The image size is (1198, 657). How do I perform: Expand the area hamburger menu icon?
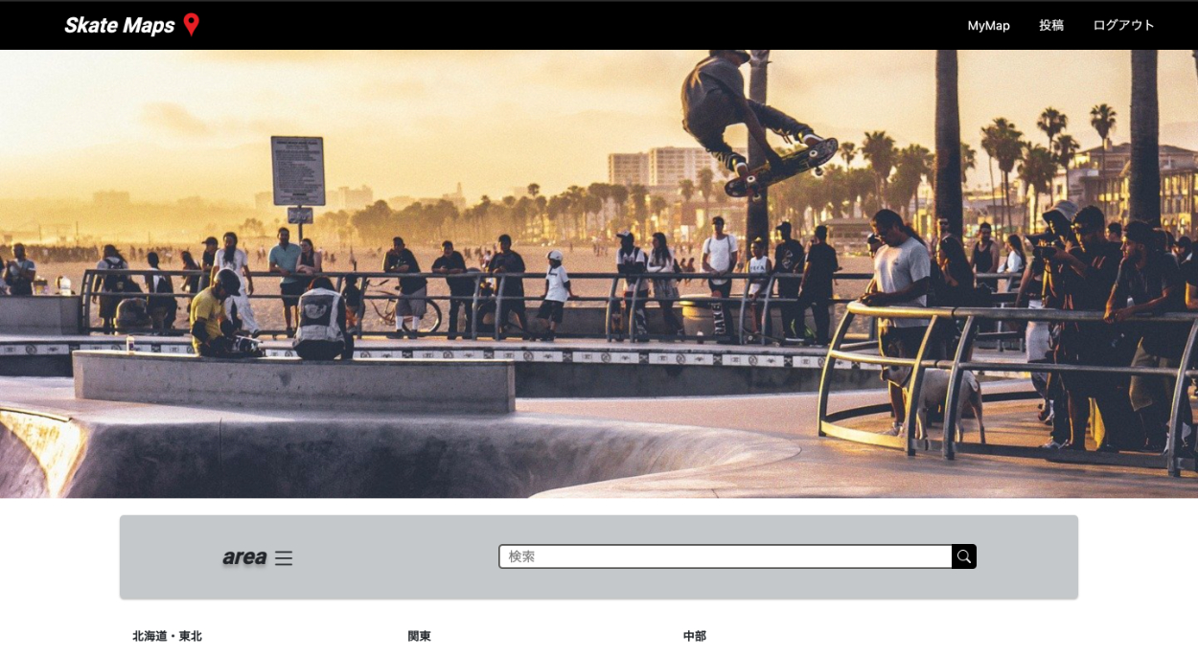(284, 557)
